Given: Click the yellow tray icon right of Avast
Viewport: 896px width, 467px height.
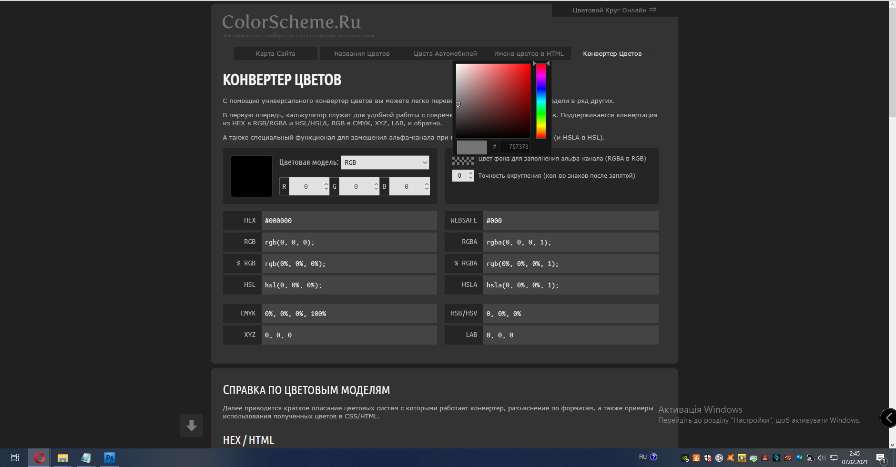Looking at the screenshot, I should pos(742,458).
